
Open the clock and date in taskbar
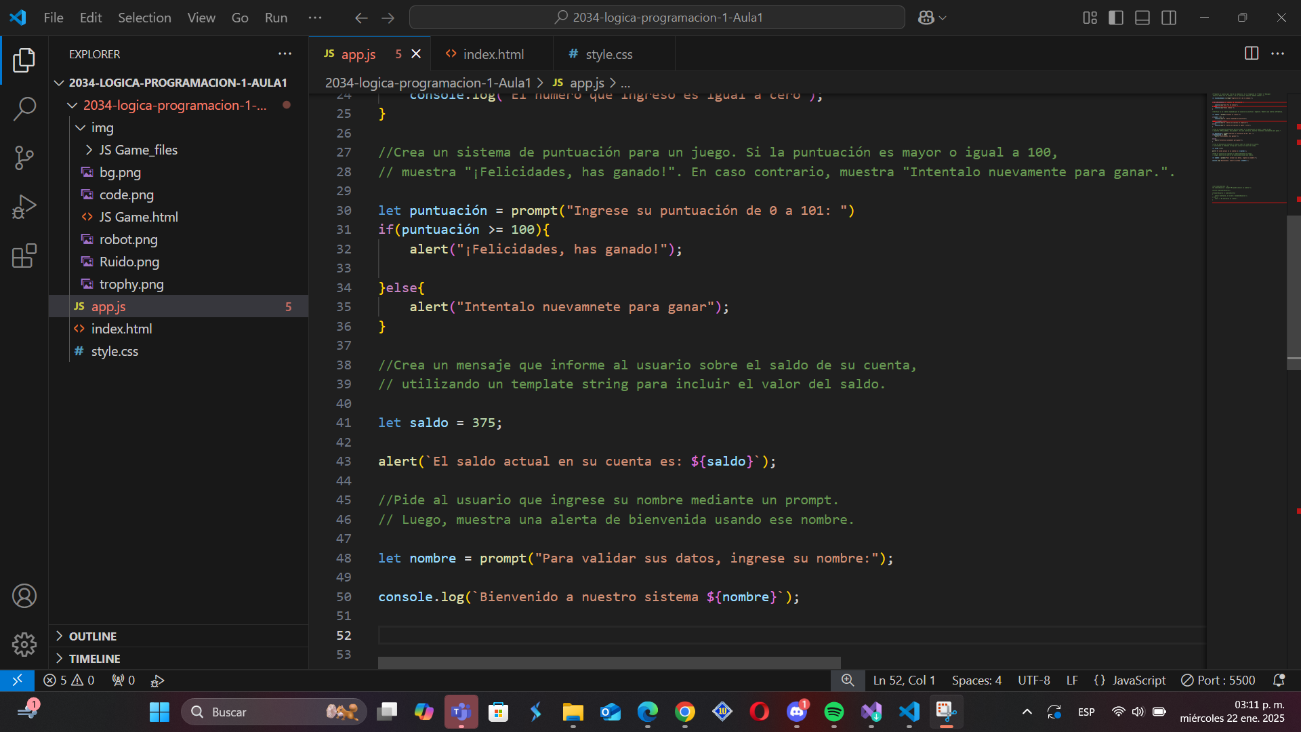coord(1232,712)
